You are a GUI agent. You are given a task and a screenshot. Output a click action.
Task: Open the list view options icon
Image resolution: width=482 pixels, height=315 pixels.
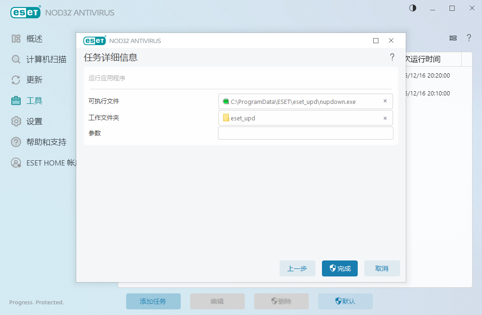click(453, 38)
